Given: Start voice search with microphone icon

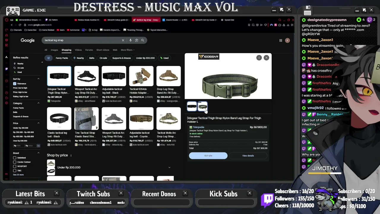Looking at the screenshot, I should click(130, 40).
